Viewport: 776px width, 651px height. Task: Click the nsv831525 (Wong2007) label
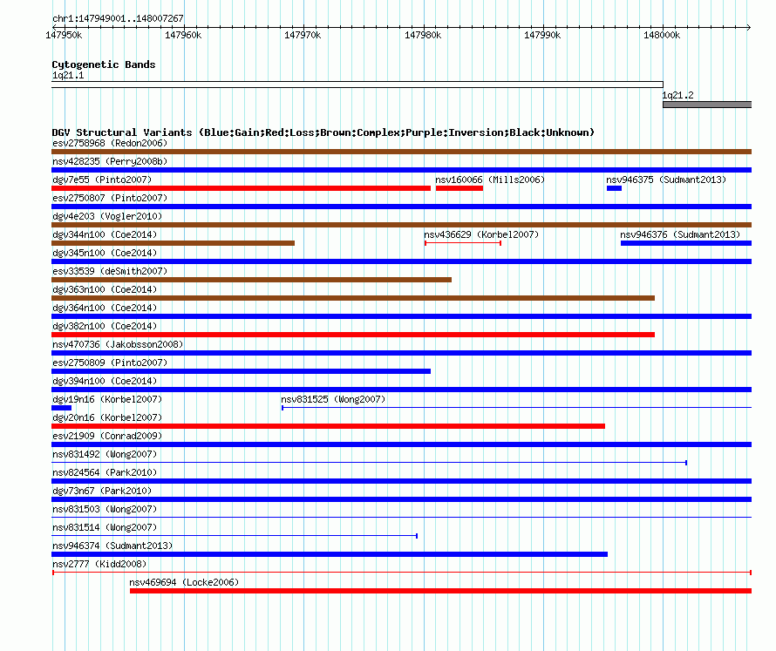pos(333,400)
